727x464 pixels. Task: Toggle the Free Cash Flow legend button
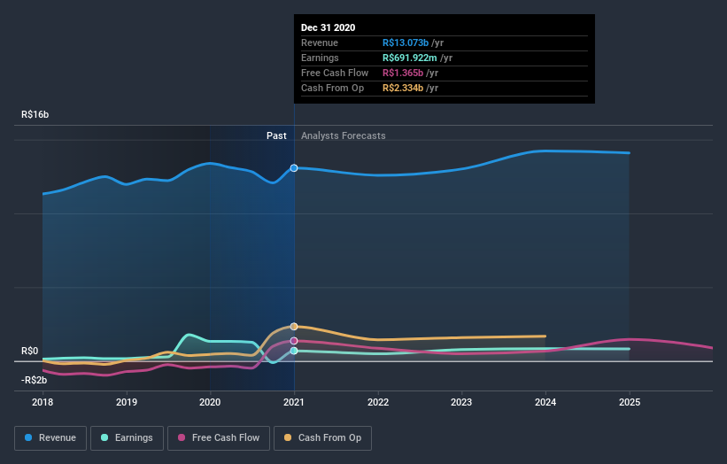[219, 438]
